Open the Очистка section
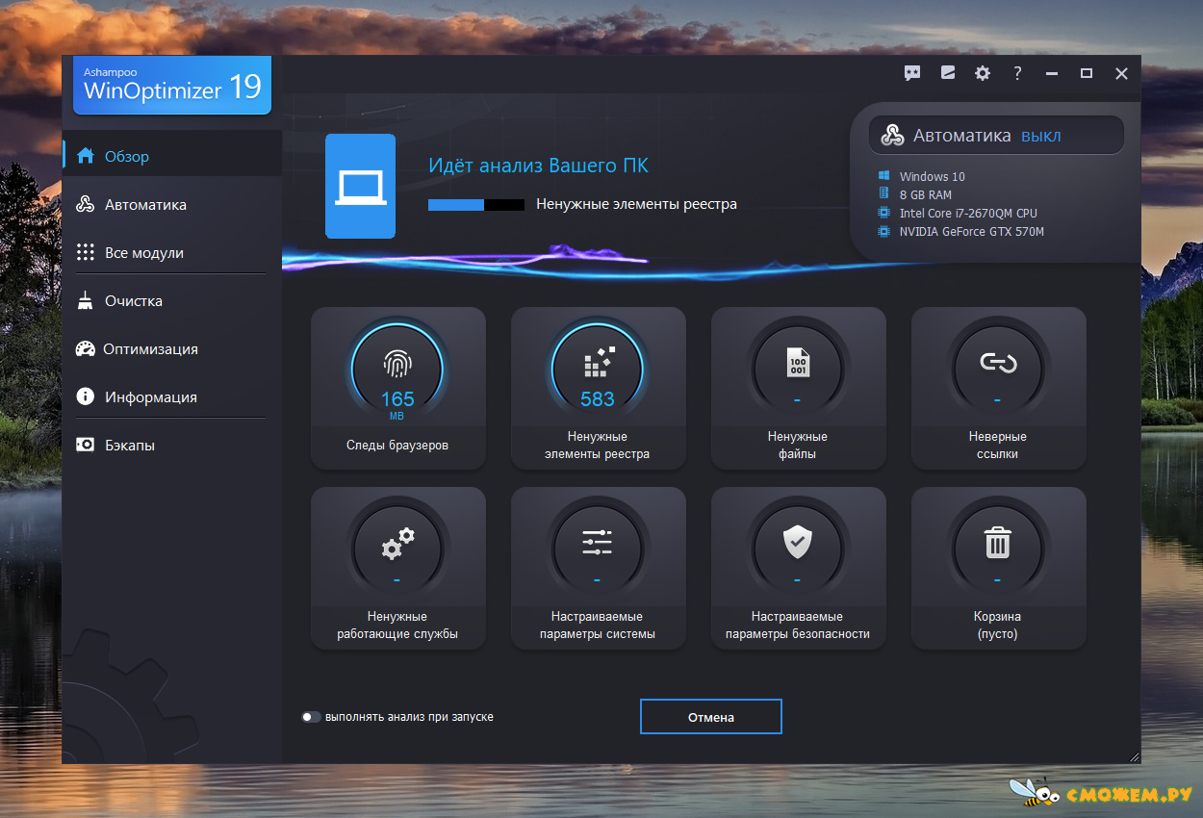 click(172, 300)
